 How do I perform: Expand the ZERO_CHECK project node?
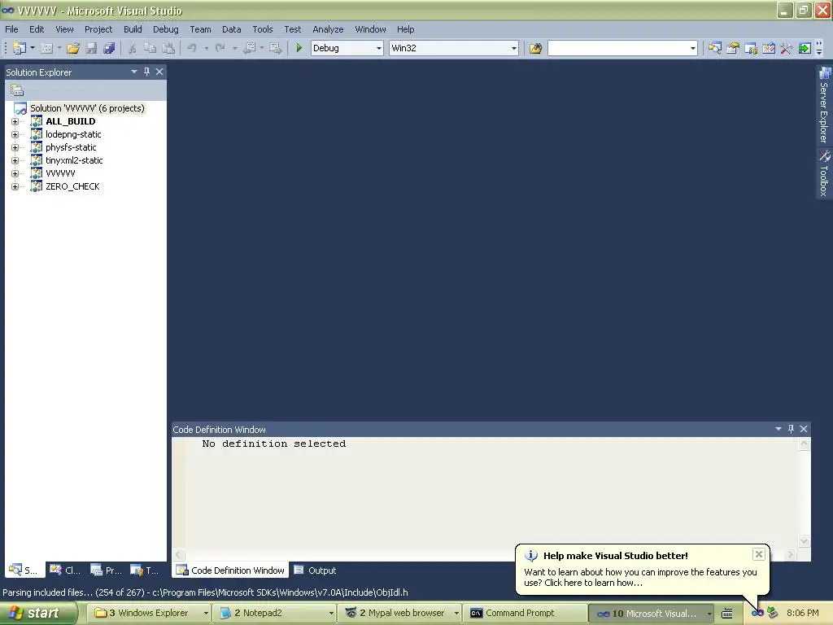coord(15,186)
